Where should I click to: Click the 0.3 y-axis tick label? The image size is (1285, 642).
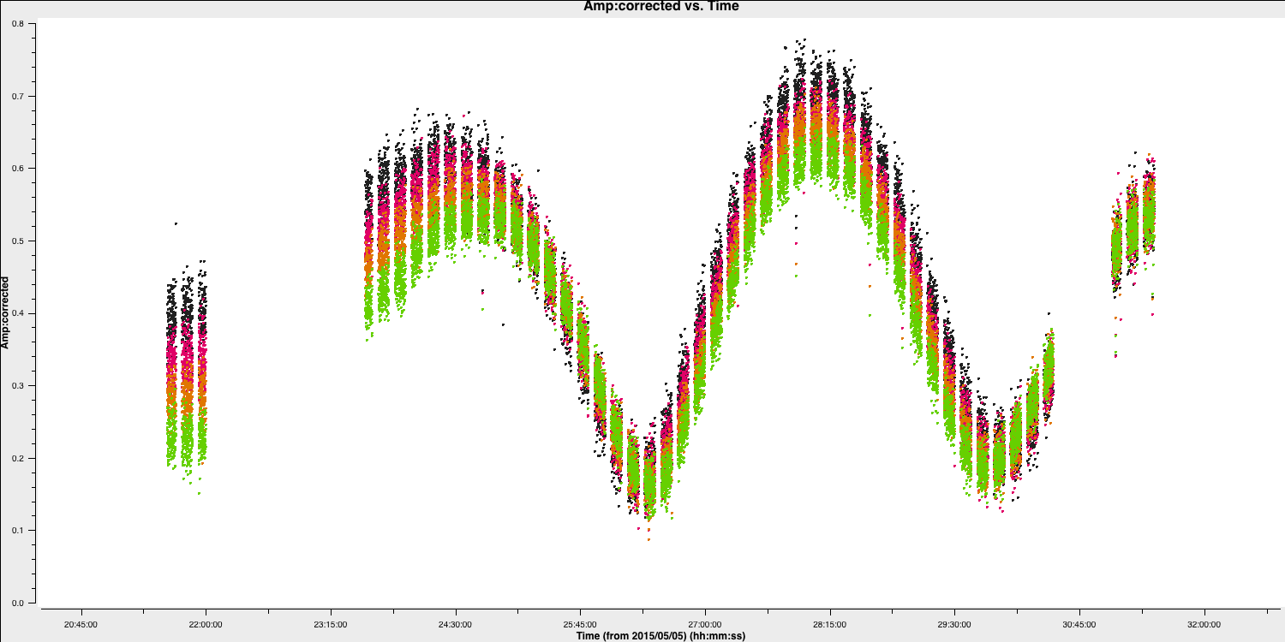click(18, 386)
